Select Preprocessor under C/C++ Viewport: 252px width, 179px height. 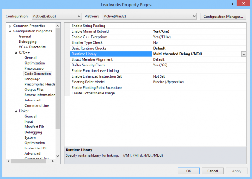pyautogui.click(x=35, y=68)
